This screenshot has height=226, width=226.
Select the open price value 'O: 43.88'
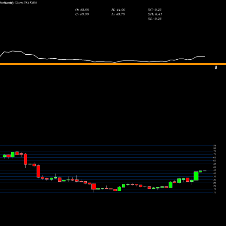[x=82, y=10]
